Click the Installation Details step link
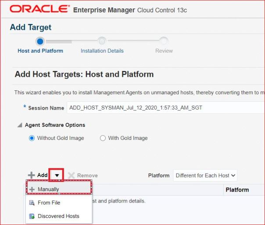The height and width of the screenshot is (225, 265). pyautogui.click(x=102, y=51)
